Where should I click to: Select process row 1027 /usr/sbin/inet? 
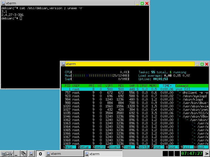click(x=135, y=110)
